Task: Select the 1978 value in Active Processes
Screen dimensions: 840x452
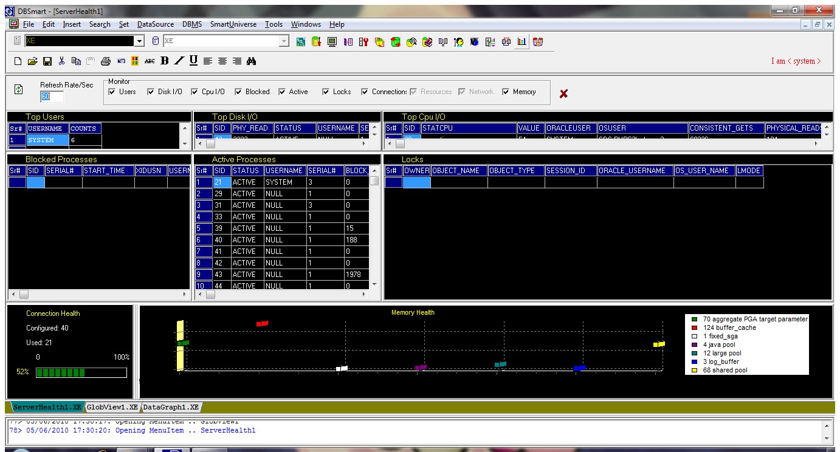Action: [356, 274]
